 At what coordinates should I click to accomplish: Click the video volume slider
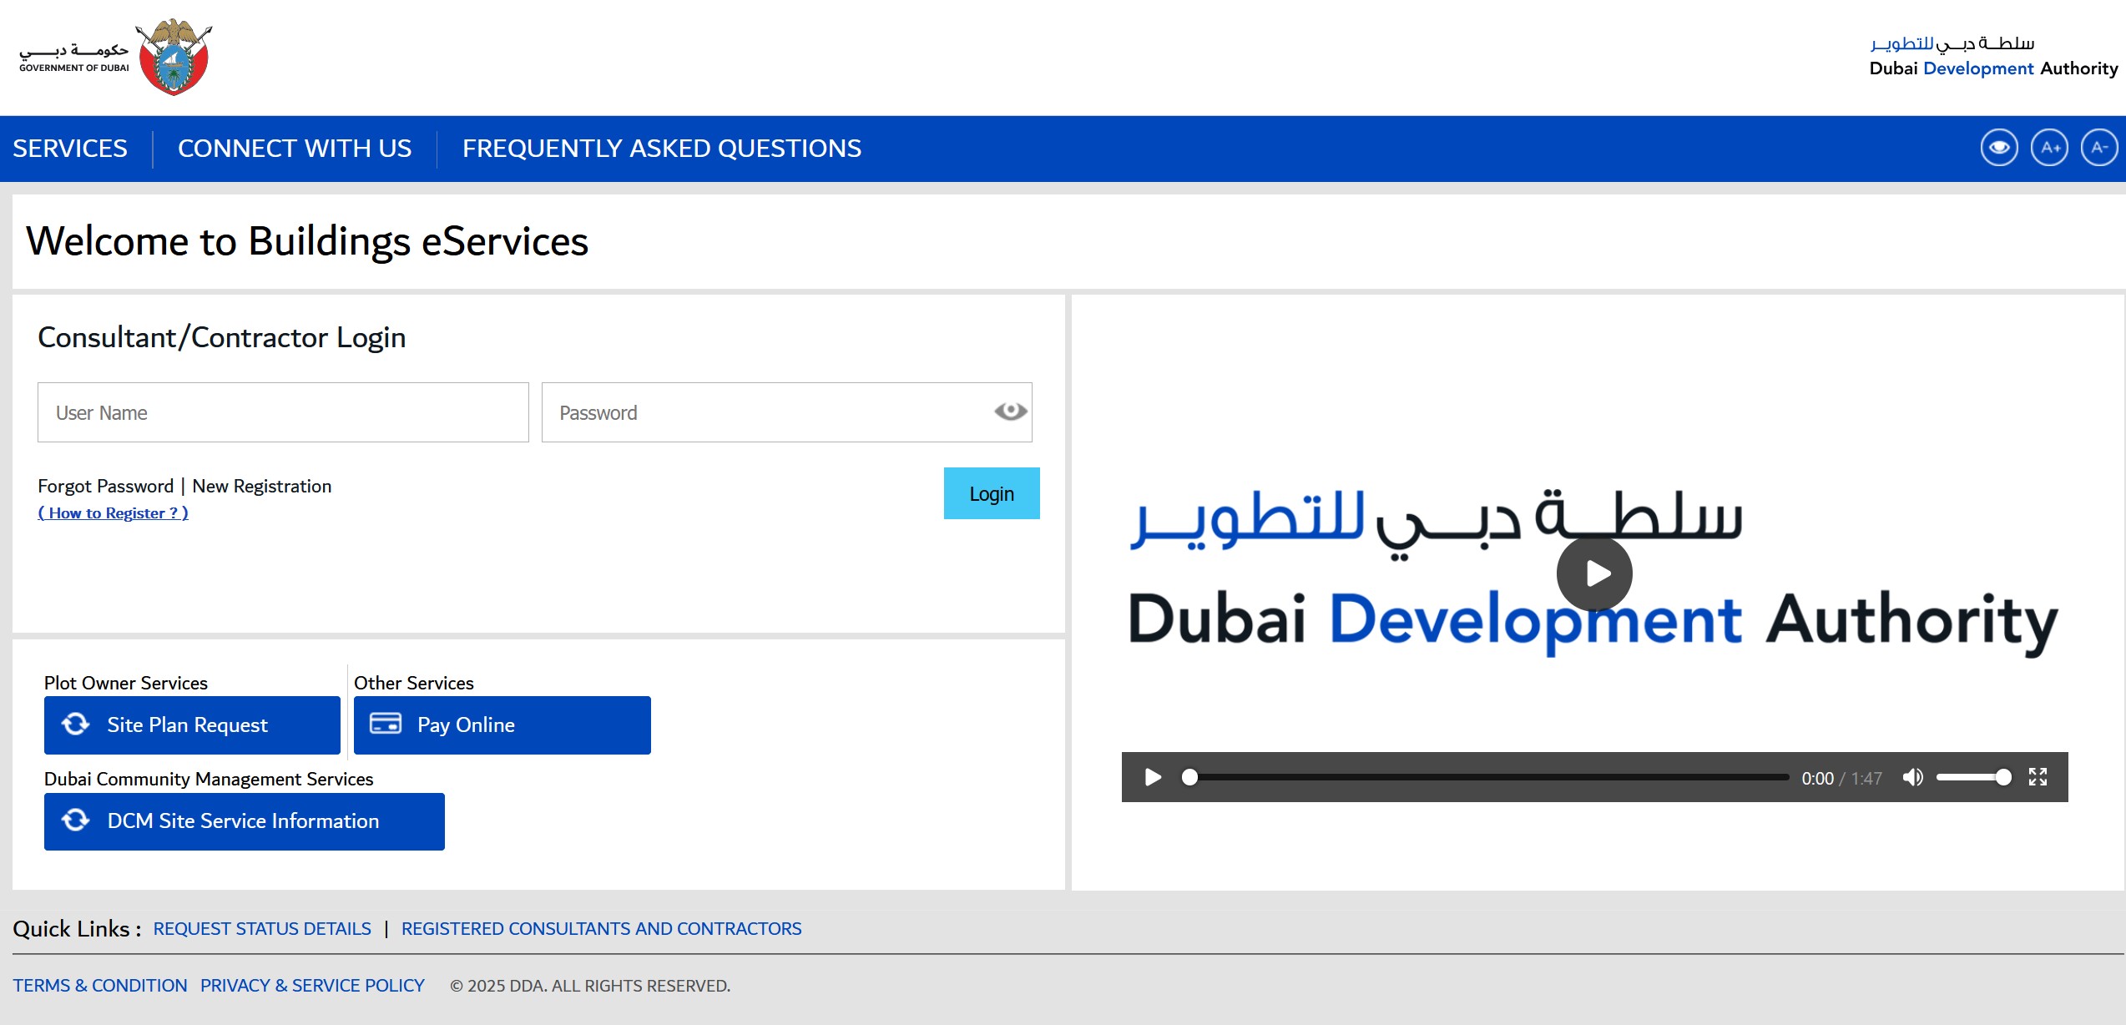point(1972,777)
